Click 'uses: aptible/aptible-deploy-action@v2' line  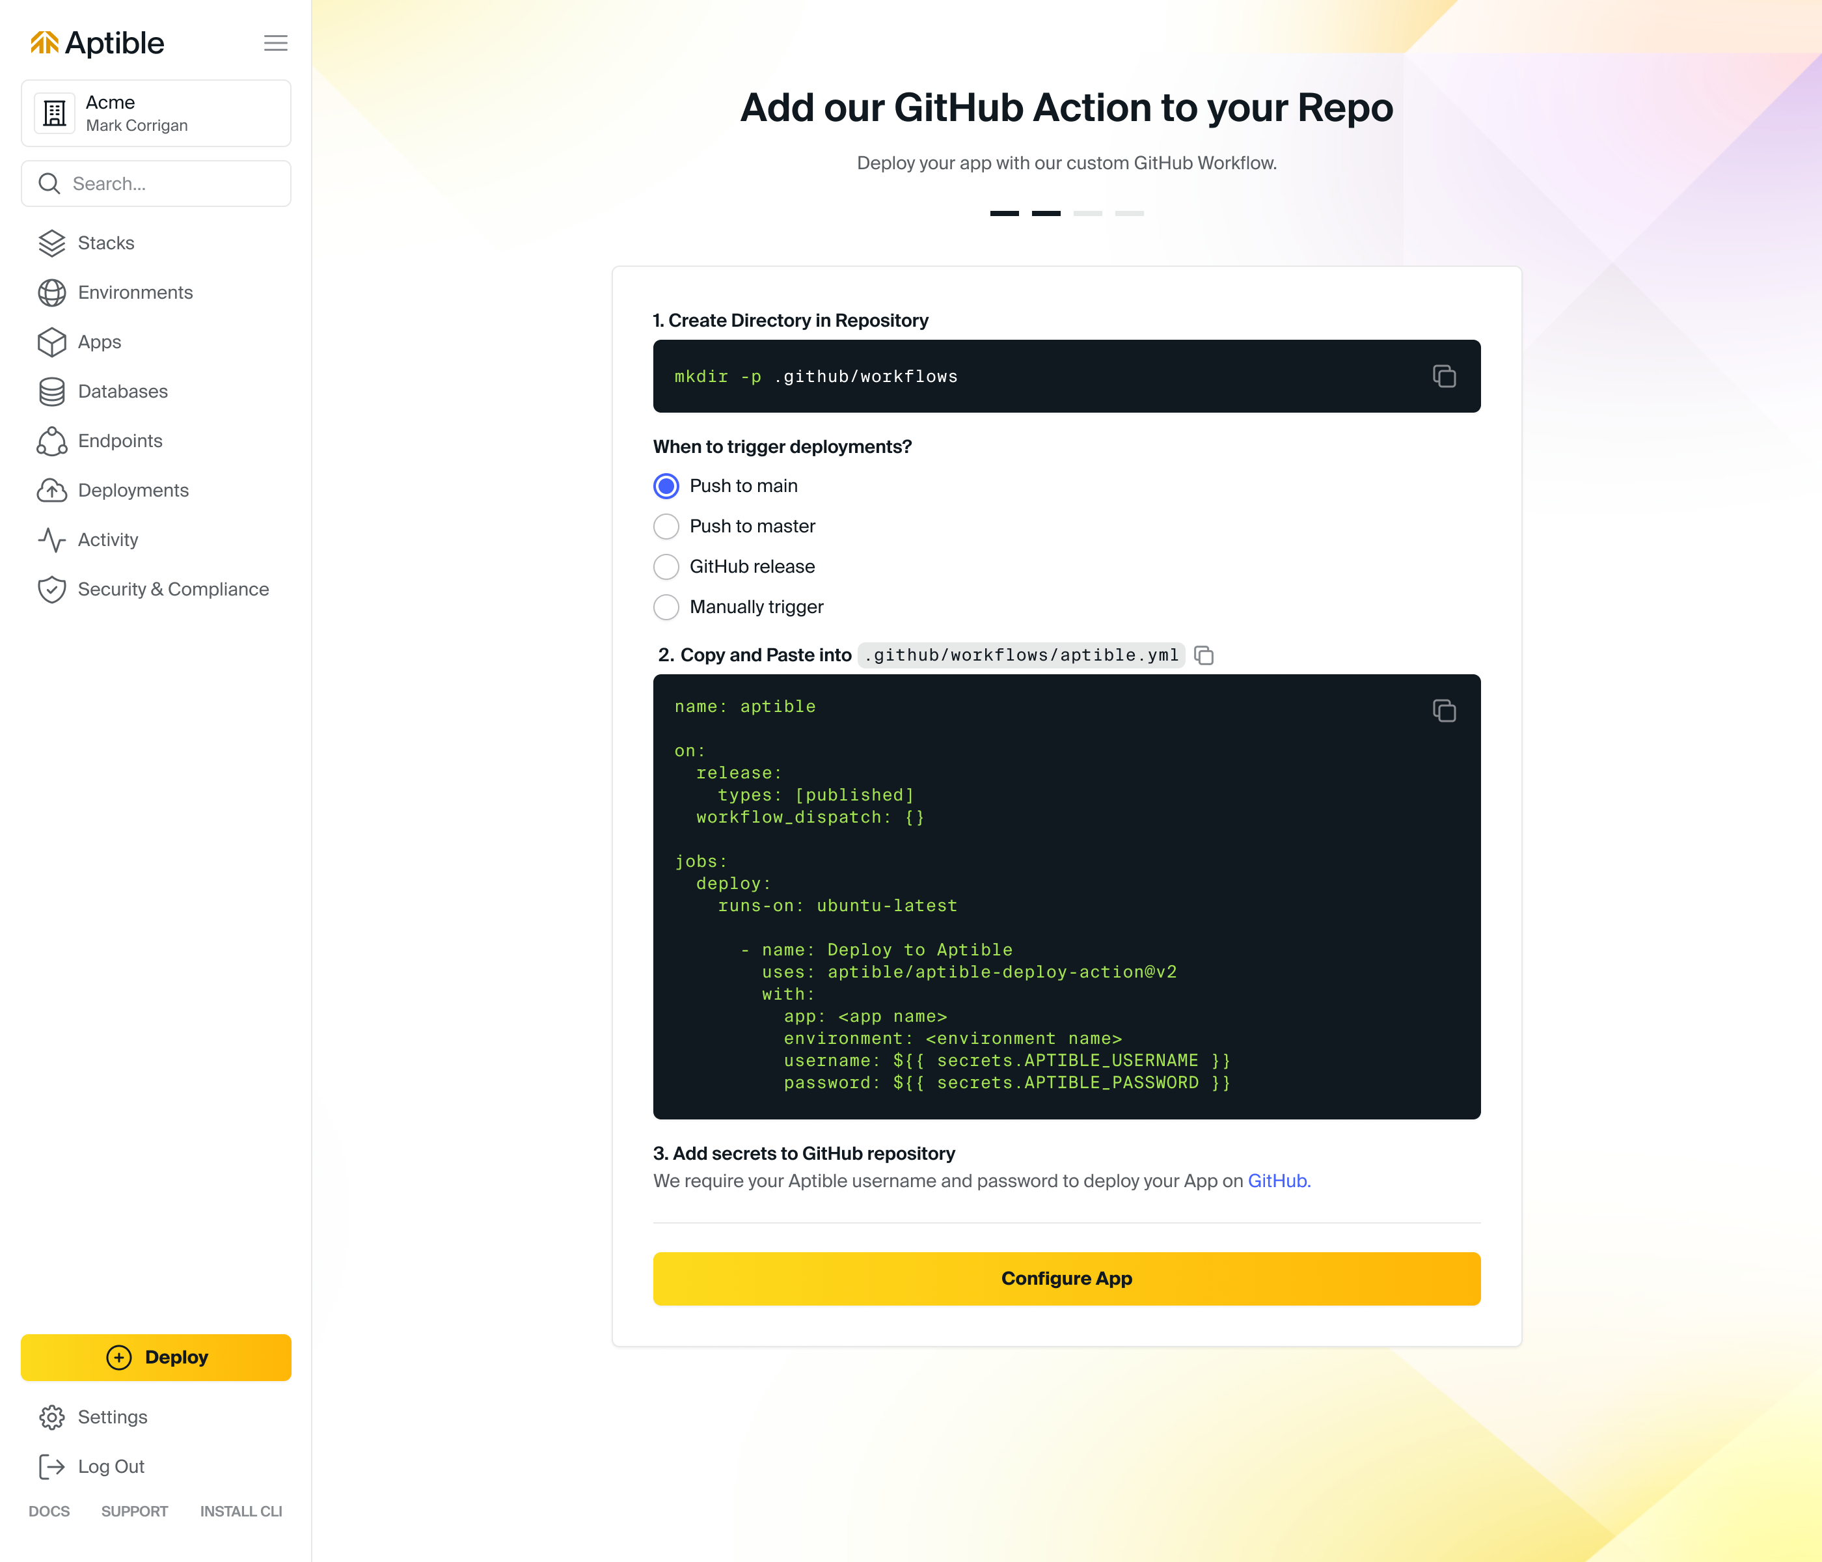click(969, 972)
